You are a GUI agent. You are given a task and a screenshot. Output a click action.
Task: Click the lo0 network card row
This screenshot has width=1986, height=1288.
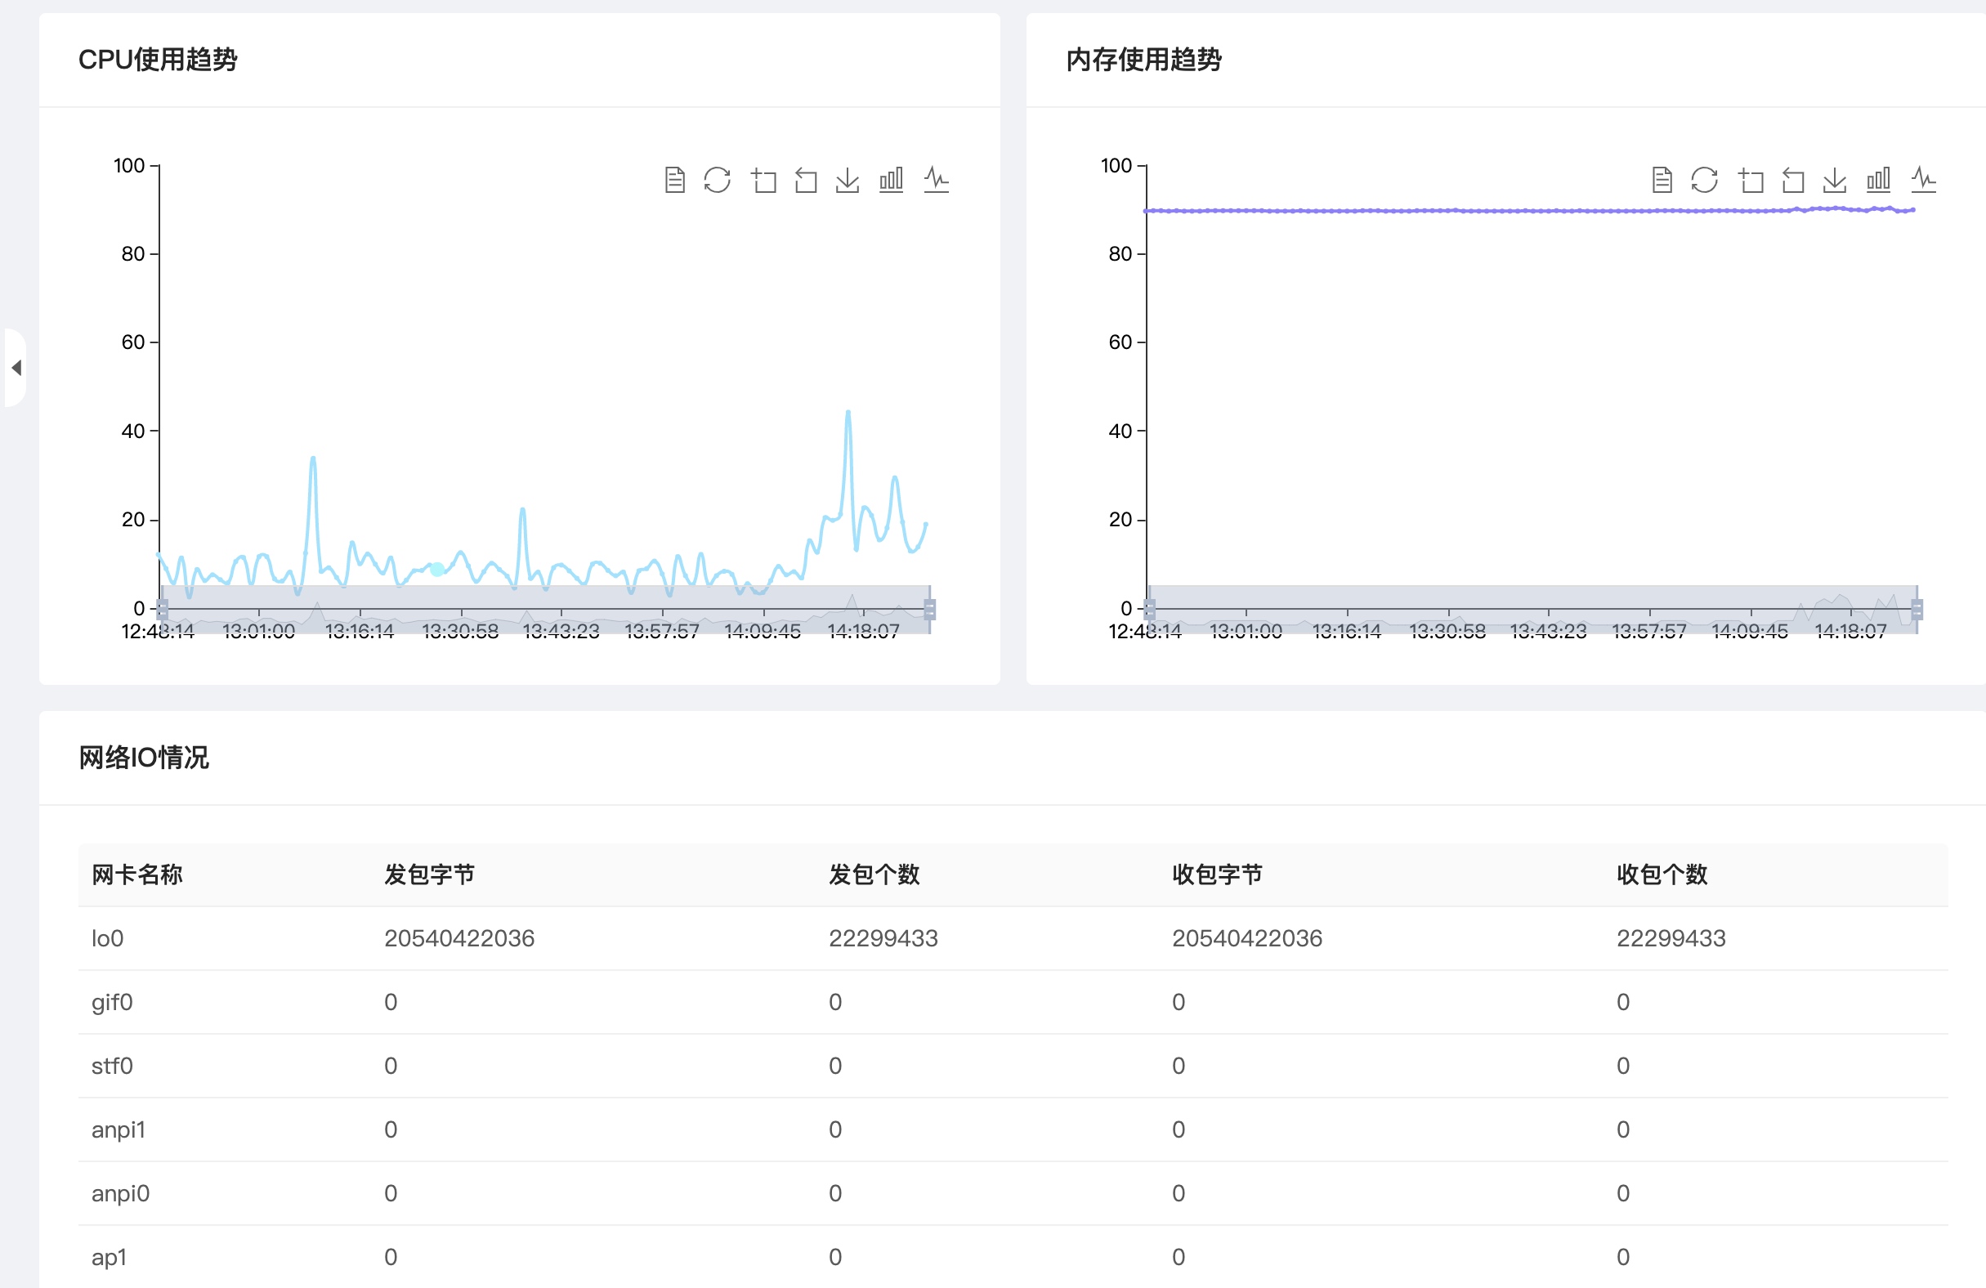click(x=107, y=938)
